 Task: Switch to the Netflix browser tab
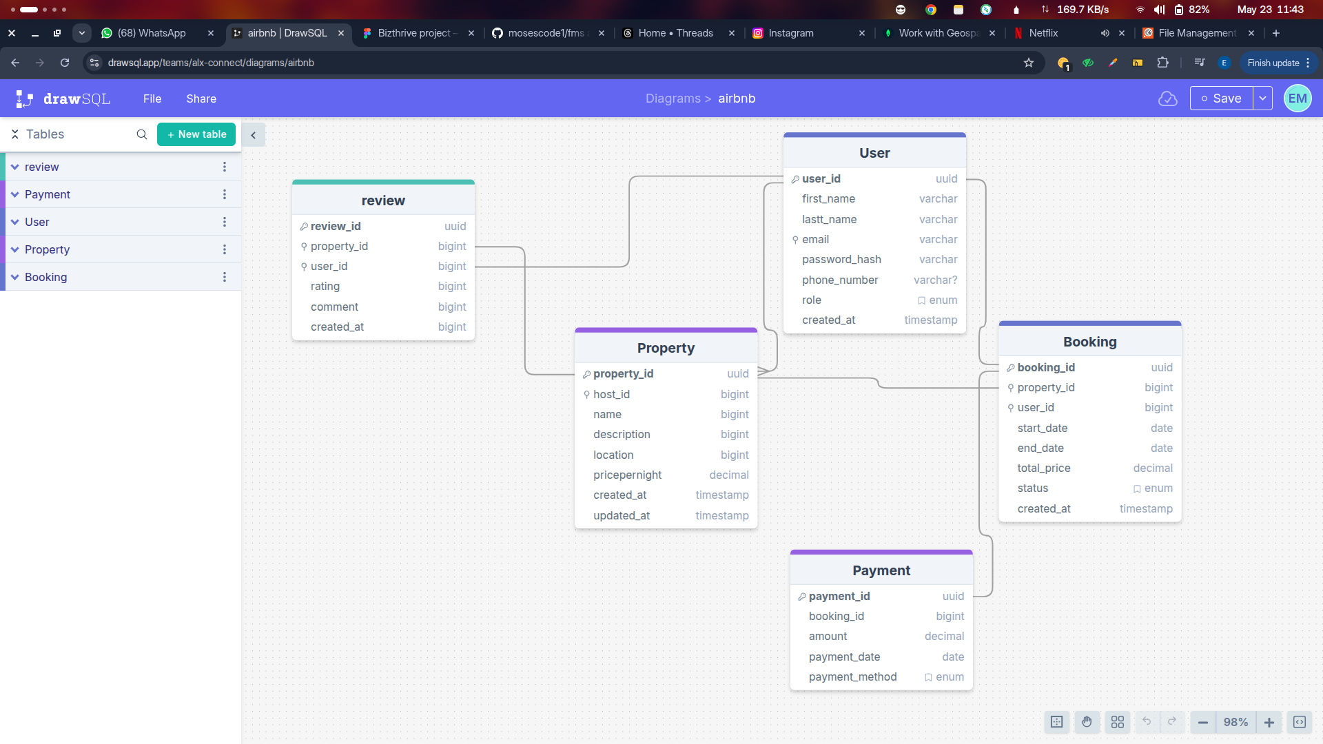1043,32
